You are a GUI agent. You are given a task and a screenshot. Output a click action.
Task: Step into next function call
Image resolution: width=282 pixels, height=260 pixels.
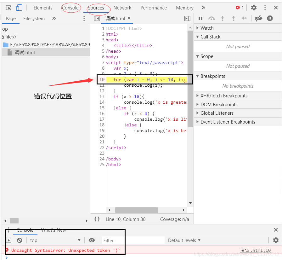click(223, 18)
